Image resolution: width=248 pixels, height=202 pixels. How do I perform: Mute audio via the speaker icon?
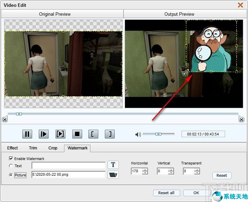point(138,134)
